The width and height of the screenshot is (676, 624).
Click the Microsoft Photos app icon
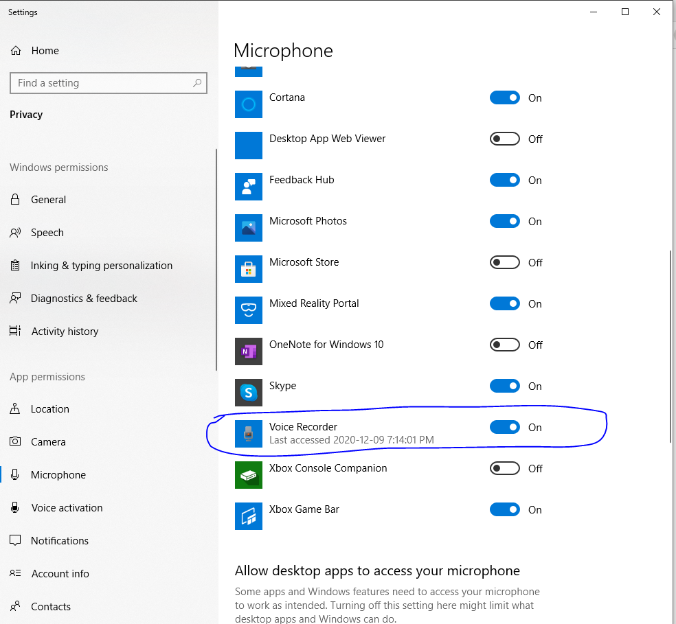point(248,228)
